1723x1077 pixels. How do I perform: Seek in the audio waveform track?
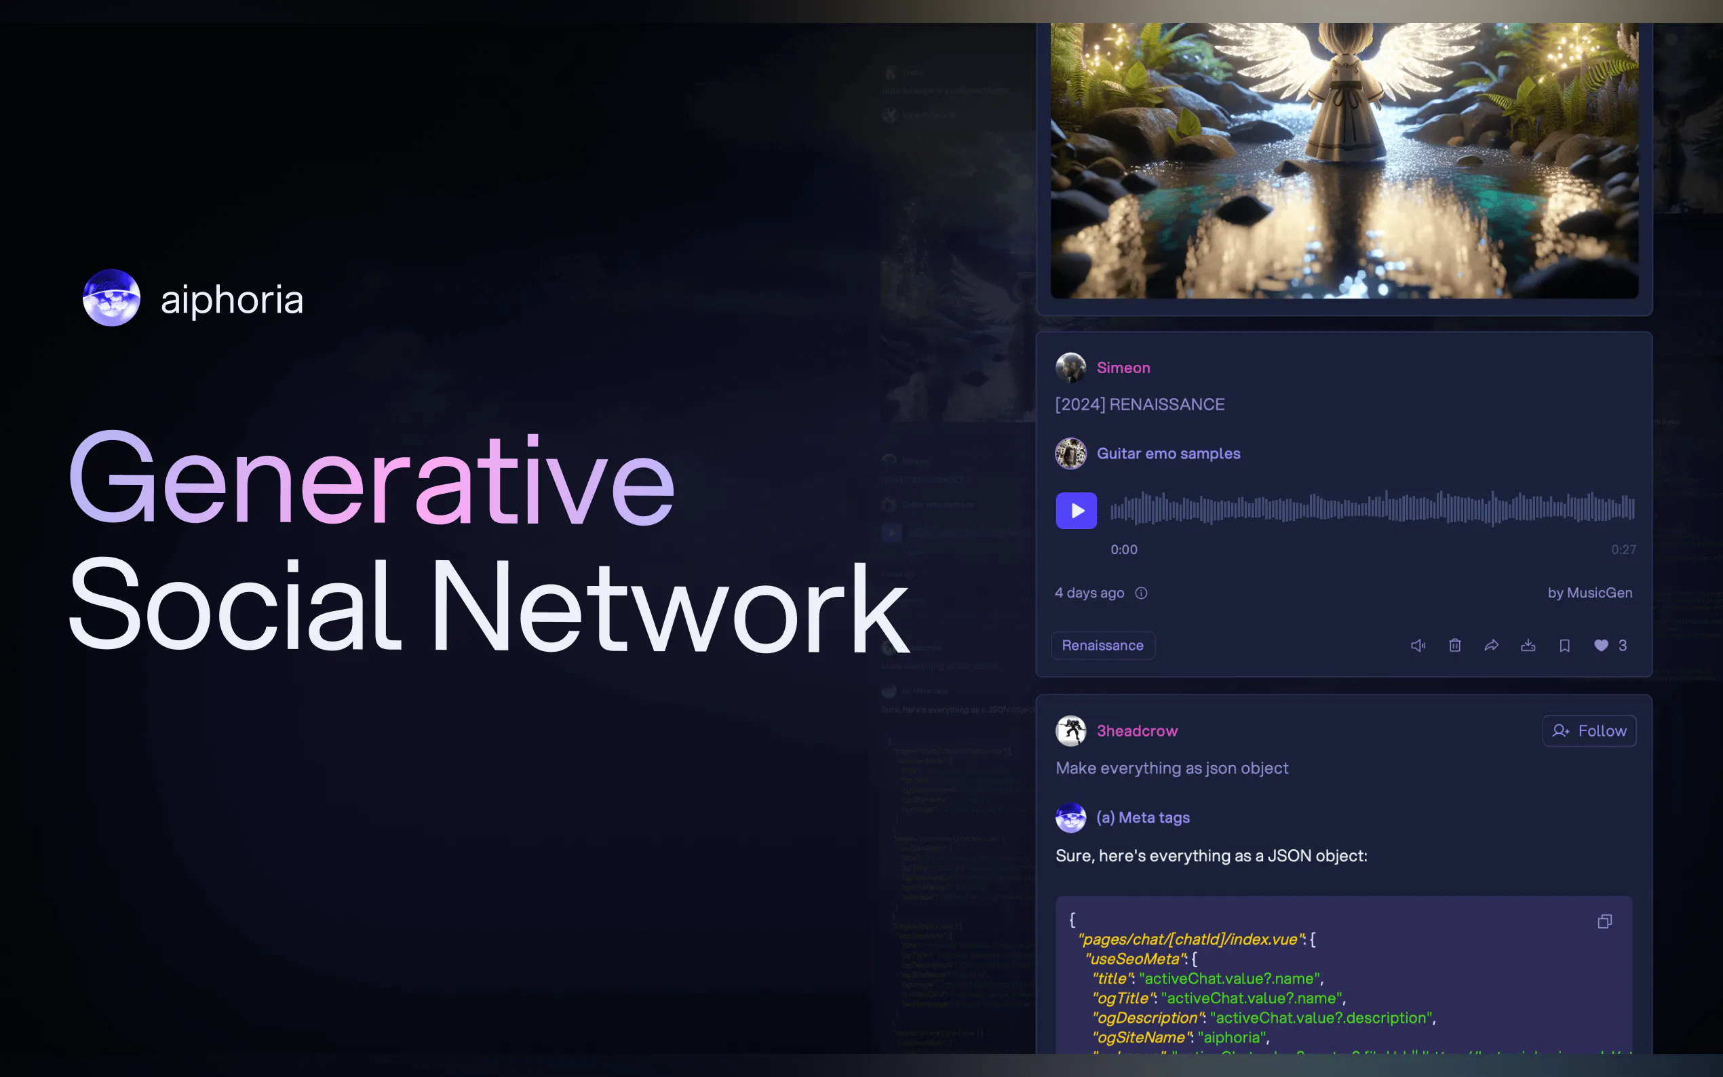[x=1372, y=509]
